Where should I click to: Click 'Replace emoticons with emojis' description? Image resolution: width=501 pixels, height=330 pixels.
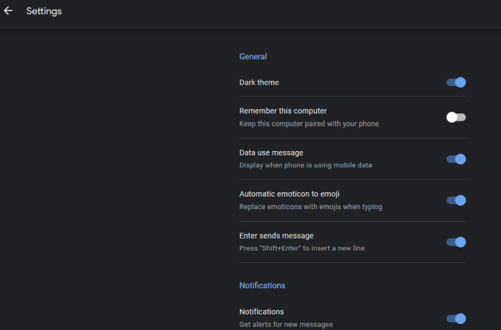[x=311, y=207]
